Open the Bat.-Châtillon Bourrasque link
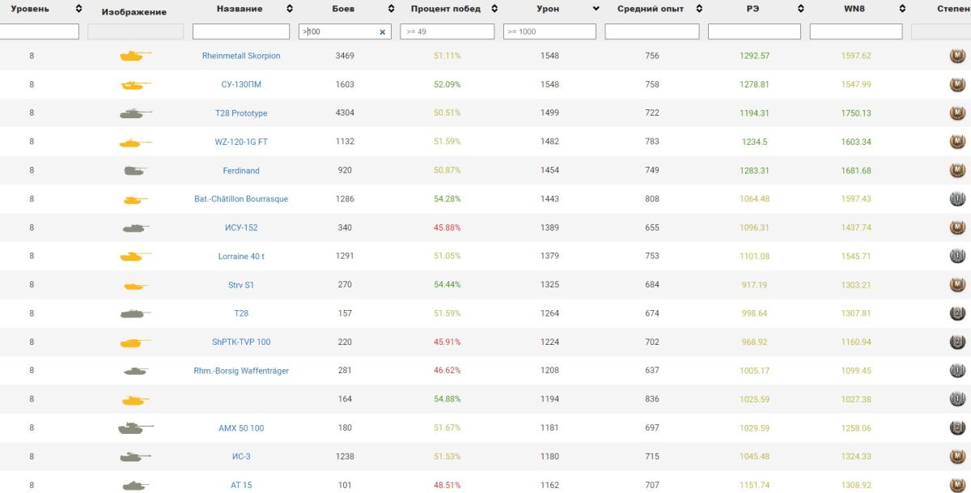971x493 pixels. (241, 199)
